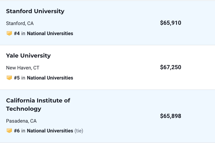Viewport: 215px width, 143px height.
Task: Click the #6 rank number
Action: (x=17, y=131)
